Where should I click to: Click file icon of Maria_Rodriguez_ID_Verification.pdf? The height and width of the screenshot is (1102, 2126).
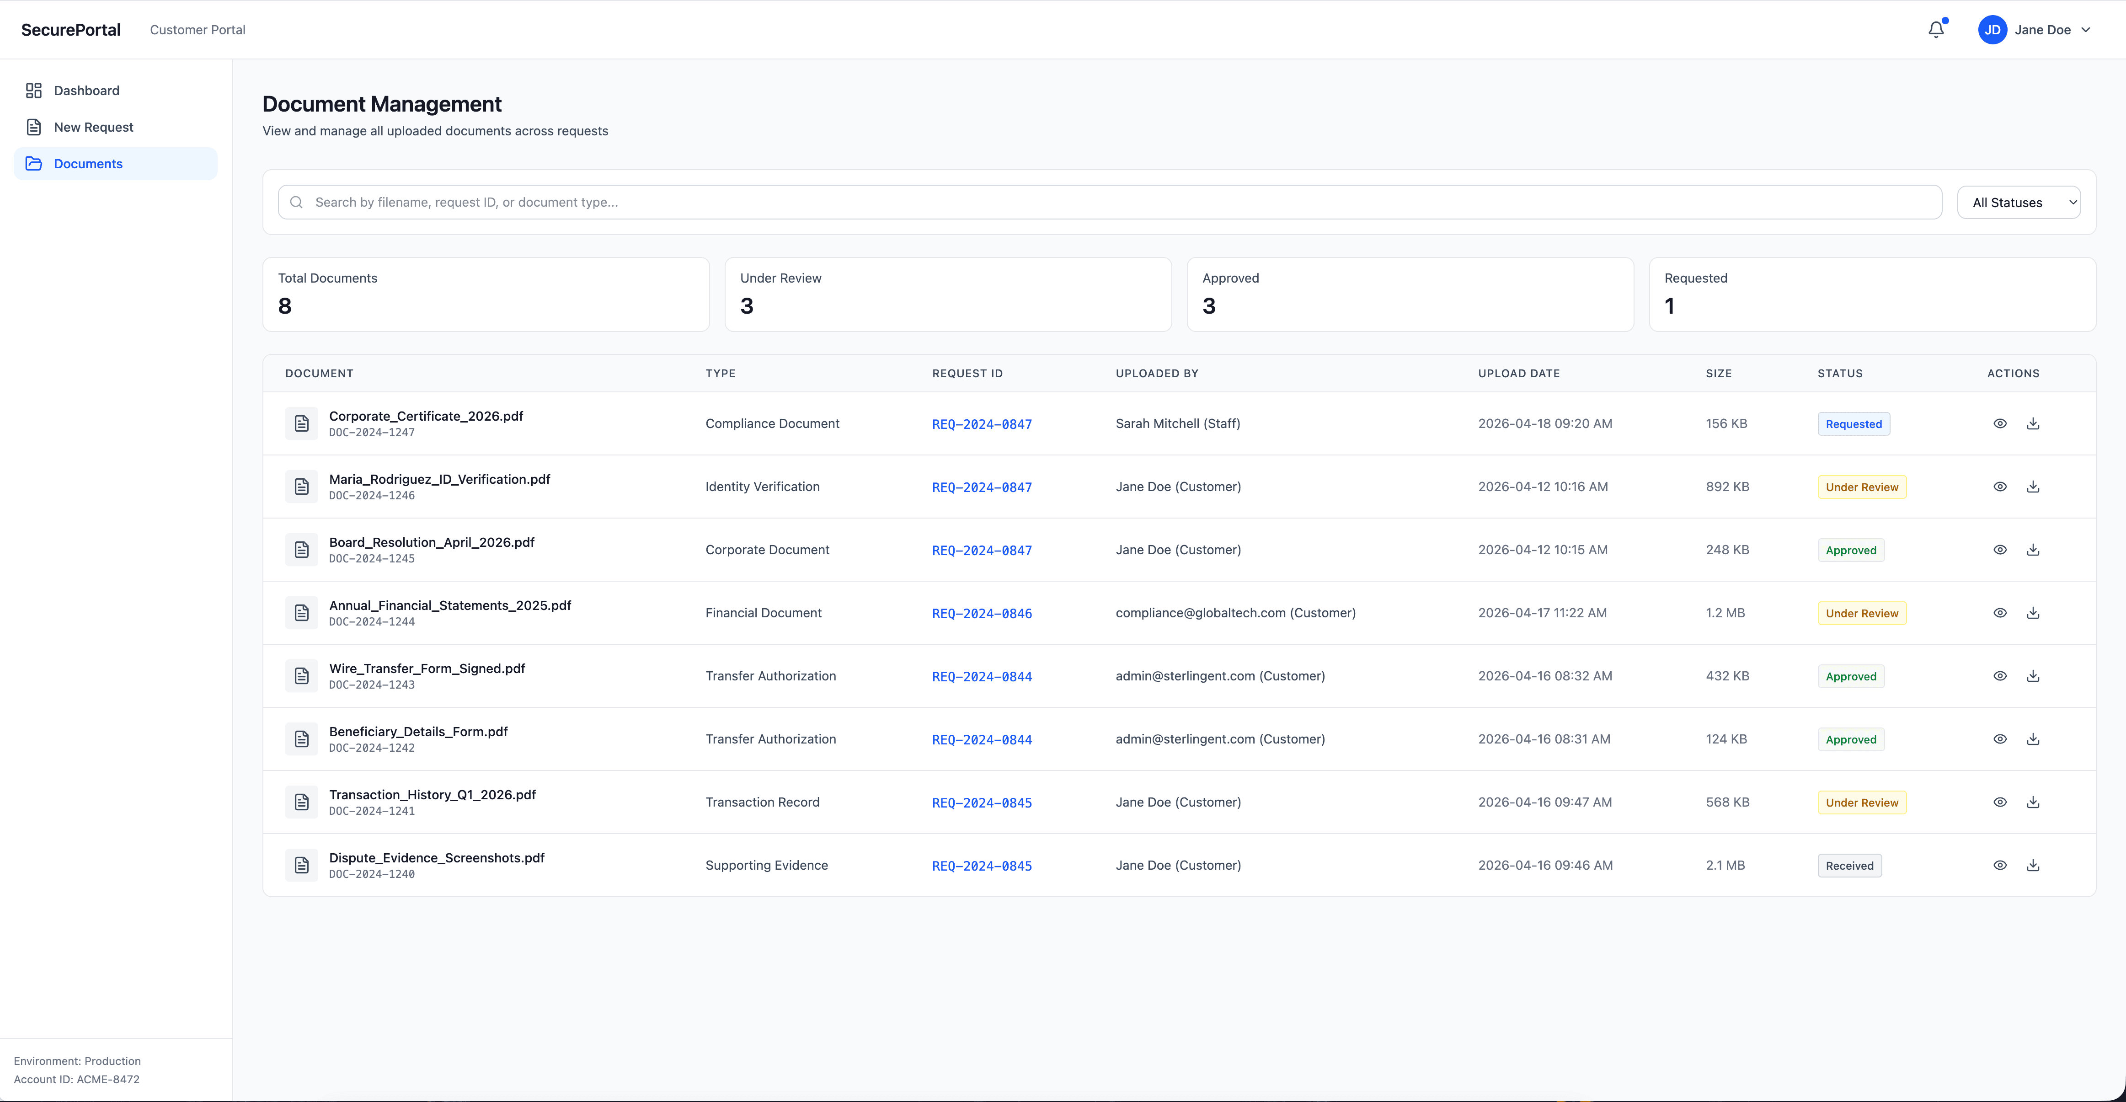(x=301, y=487)
